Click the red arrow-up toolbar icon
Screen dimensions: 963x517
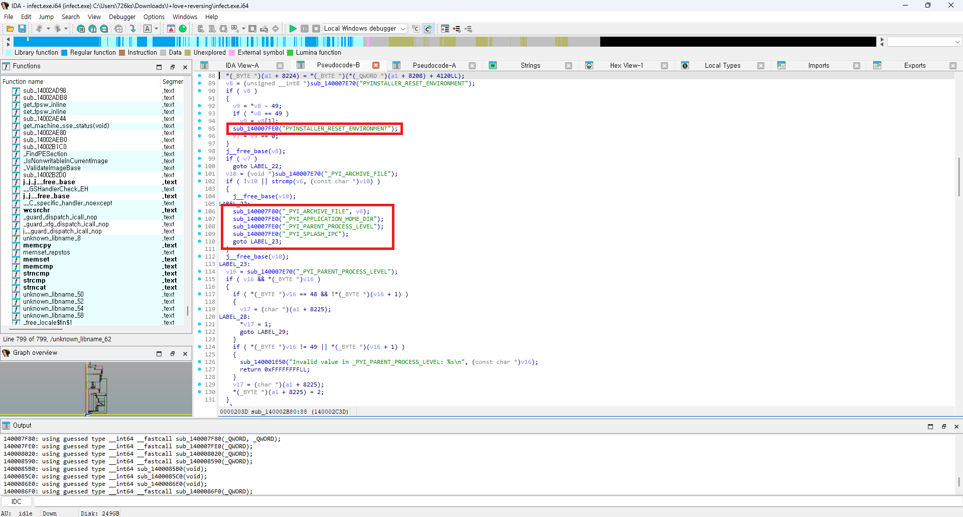point(171,29)
